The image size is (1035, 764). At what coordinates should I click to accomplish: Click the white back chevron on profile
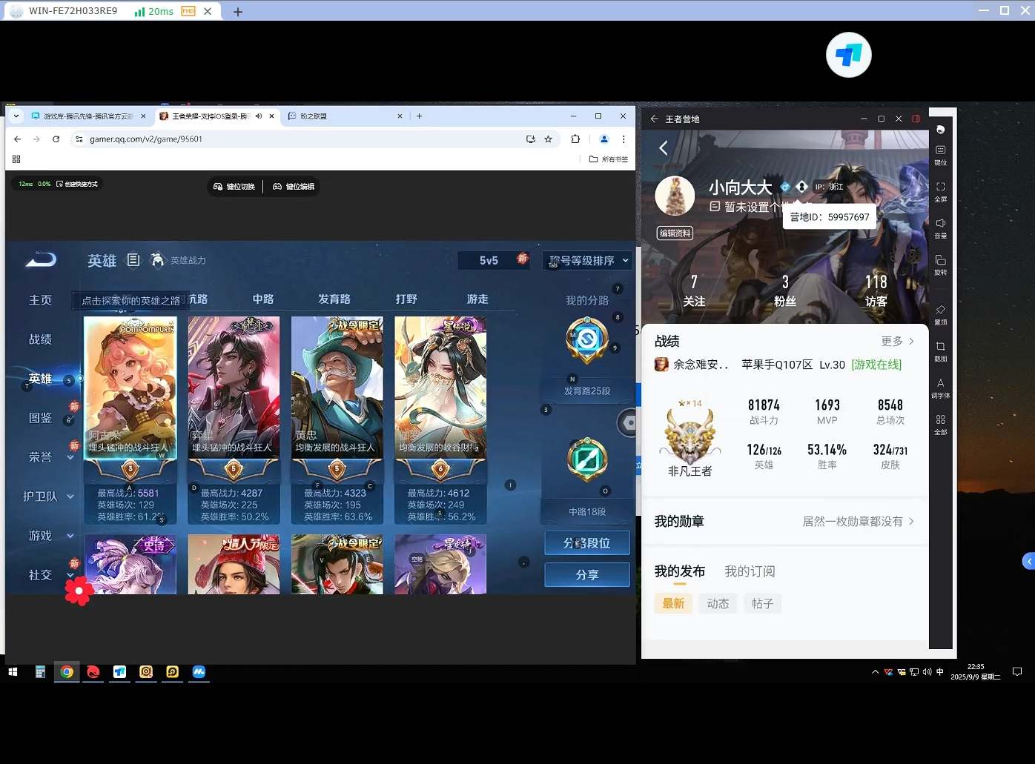[x=664, y=148]
